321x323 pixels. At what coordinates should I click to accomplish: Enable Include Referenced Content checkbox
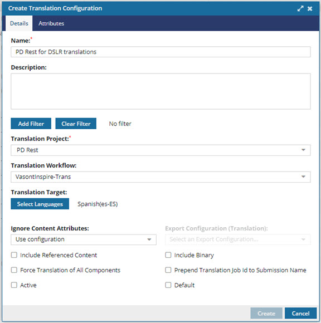click(x=14, y=255)
